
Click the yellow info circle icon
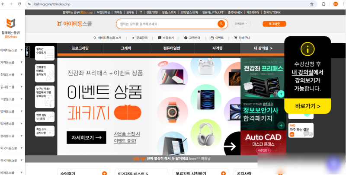click(308, 49)
